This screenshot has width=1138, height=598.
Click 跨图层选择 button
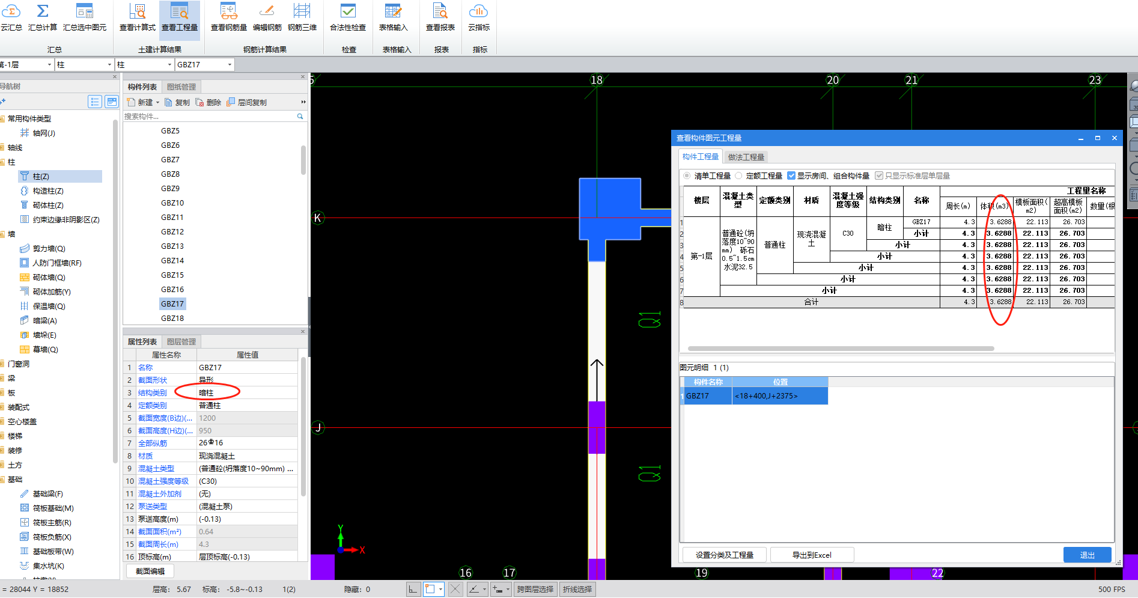pyautogui.click(x=535, y=590)
